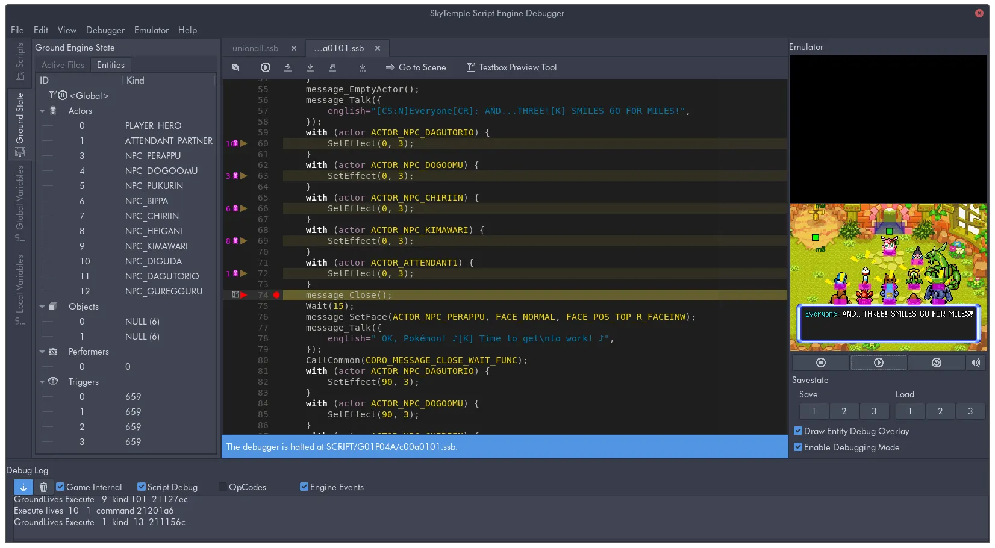Viewport: 995px width, 548px height.
Task: Uncheck Draw Entity Debug Overlay
Action: tap(798, 431)
